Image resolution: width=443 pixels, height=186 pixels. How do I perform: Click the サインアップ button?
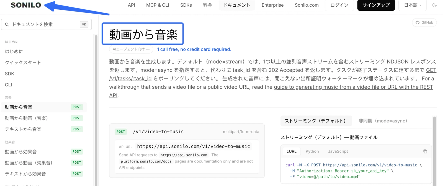(x=376, y=5)
